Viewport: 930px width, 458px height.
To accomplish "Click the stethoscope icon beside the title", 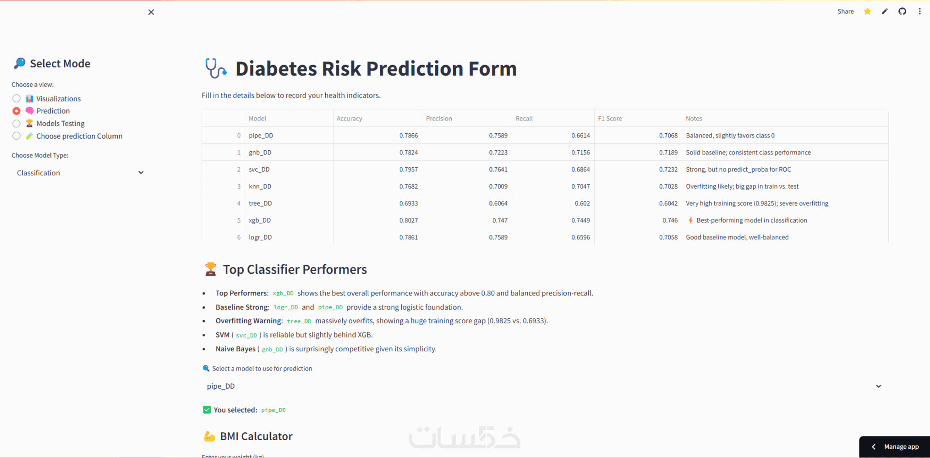I will click(x=215, y=69).
